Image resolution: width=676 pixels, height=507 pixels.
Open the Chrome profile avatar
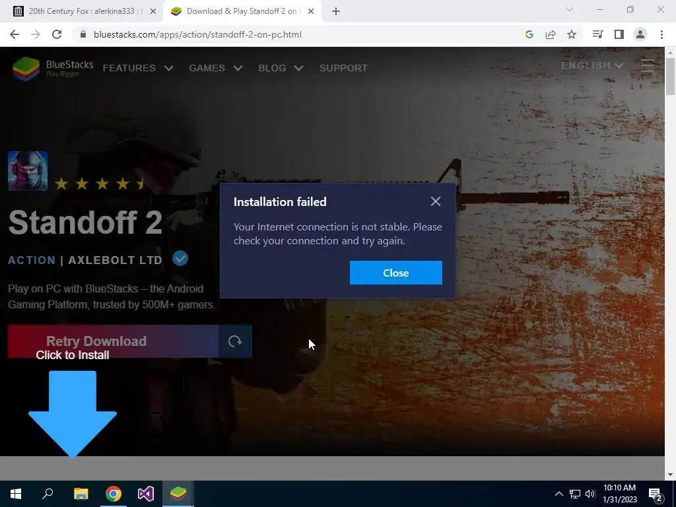pos(640,34)
